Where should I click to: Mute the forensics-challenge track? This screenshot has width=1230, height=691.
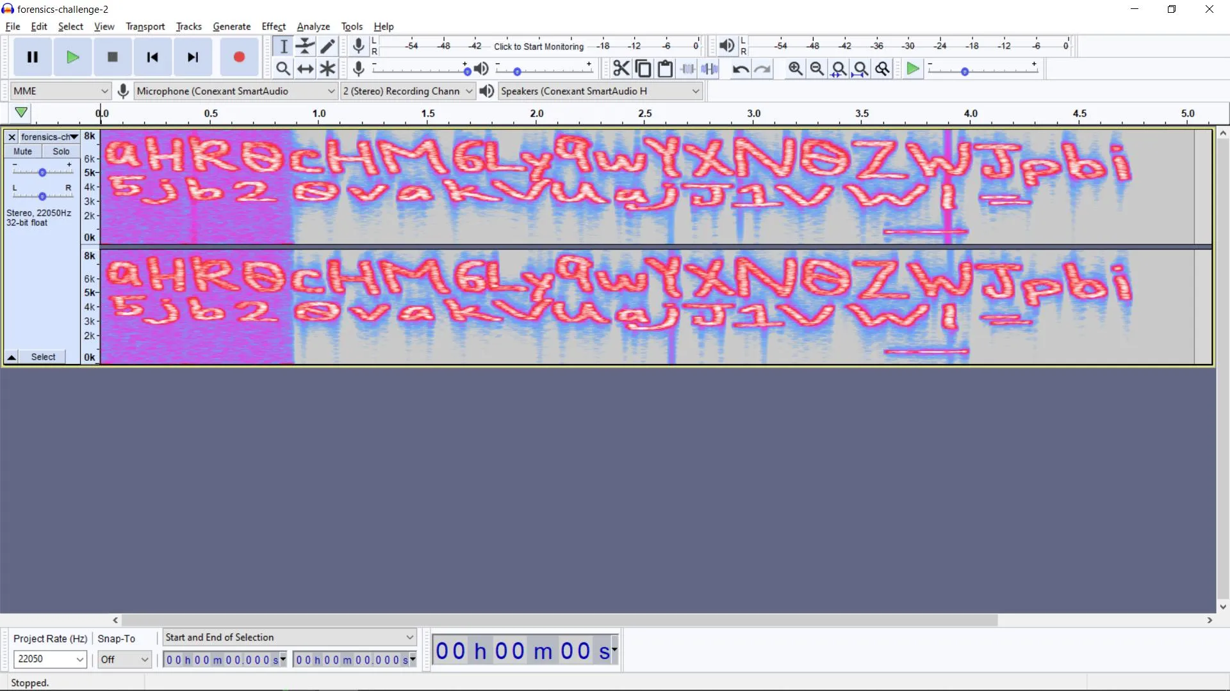point(22,152)
